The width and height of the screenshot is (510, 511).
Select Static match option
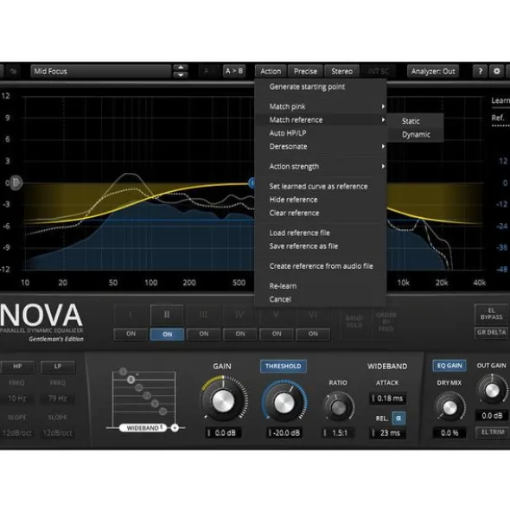coord(416,121)
